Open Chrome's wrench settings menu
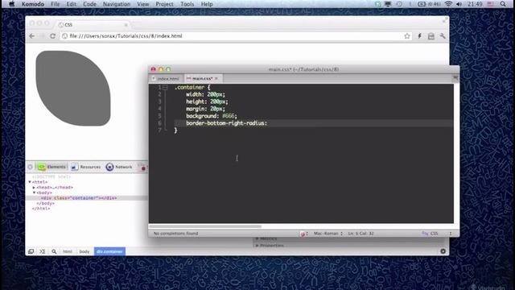515x290 pixels. [x=443, y=36]
